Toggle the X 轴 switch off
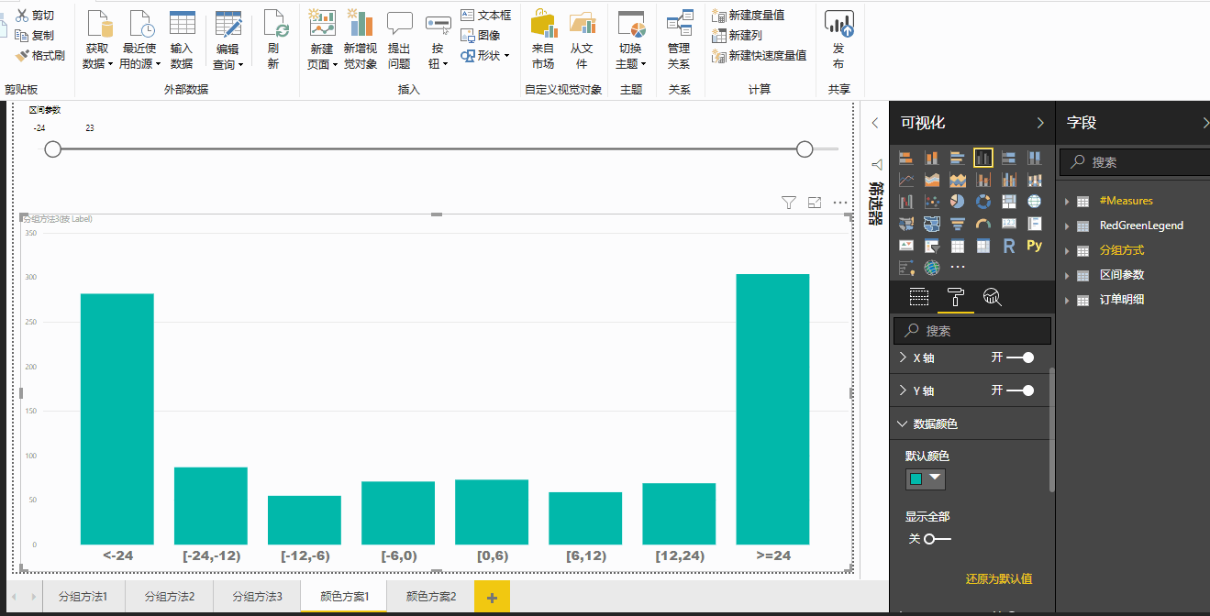 [1020, 357]
